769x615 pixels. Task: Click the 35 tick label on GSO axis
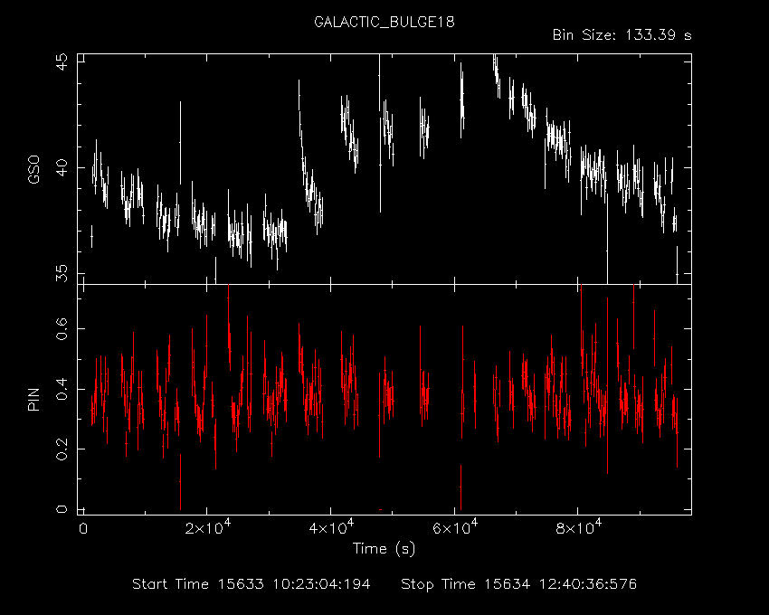pyautogui.click(x=62, y=273)
